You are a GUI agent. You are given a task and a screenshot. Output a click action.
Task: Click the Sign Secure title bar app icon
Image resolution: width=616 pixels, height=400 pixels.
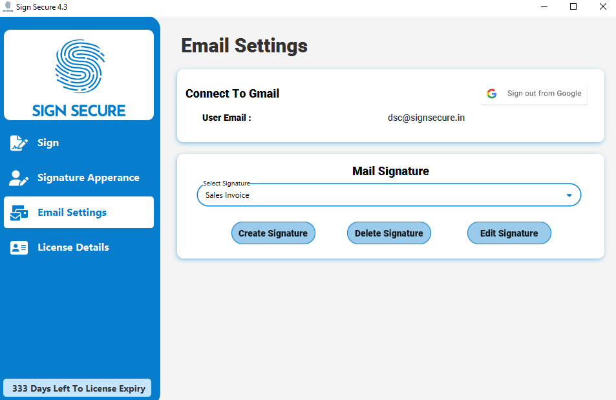click(8, 6)
